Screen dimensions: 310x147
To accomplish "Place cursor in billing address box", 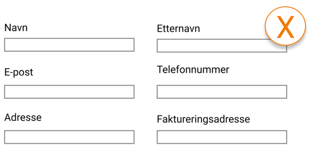I will click(x=222, y=137).
